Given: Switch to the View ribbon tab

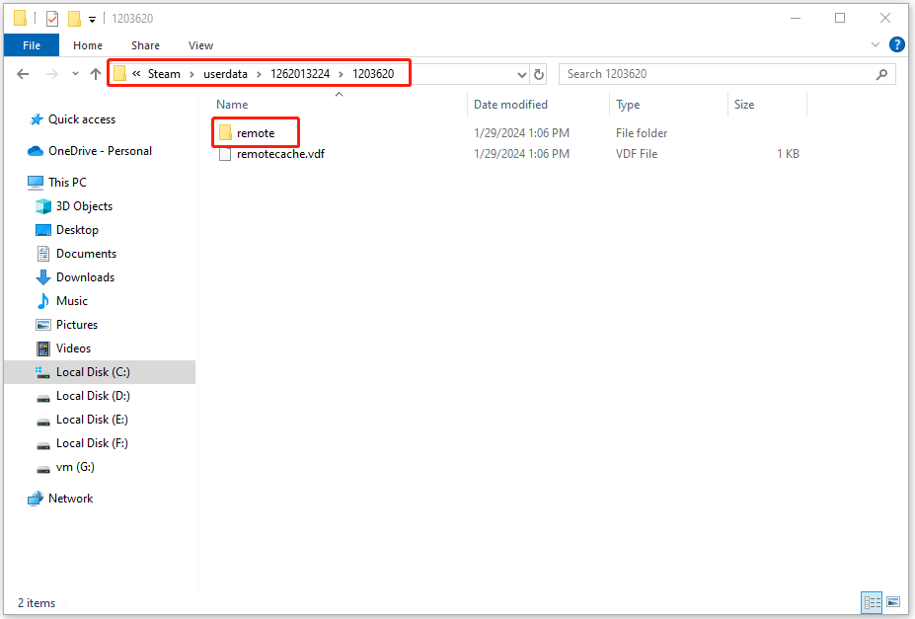Looking at the screenshot, I should (x=200, y=45).
